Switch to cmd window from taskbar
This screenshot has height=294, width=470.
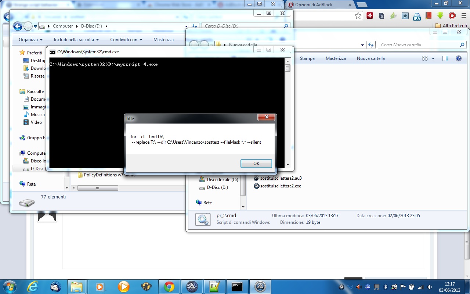(238, 287)
